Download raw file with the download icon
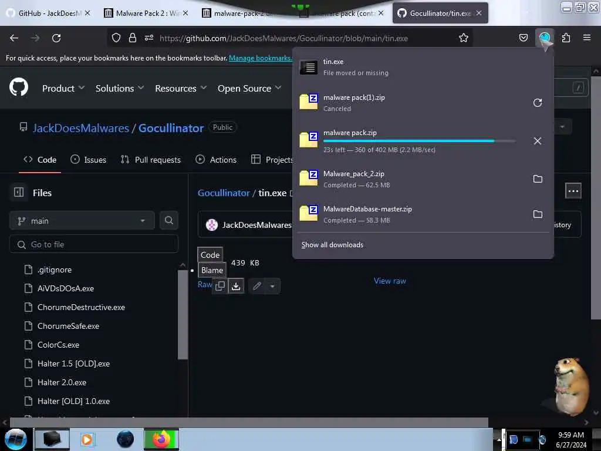Viewport: 601px width, 451px height. [x=236, y=286]
